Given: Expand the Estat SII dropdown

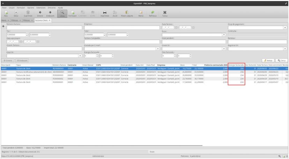Looking at the screenshot, I should point(80,56).
